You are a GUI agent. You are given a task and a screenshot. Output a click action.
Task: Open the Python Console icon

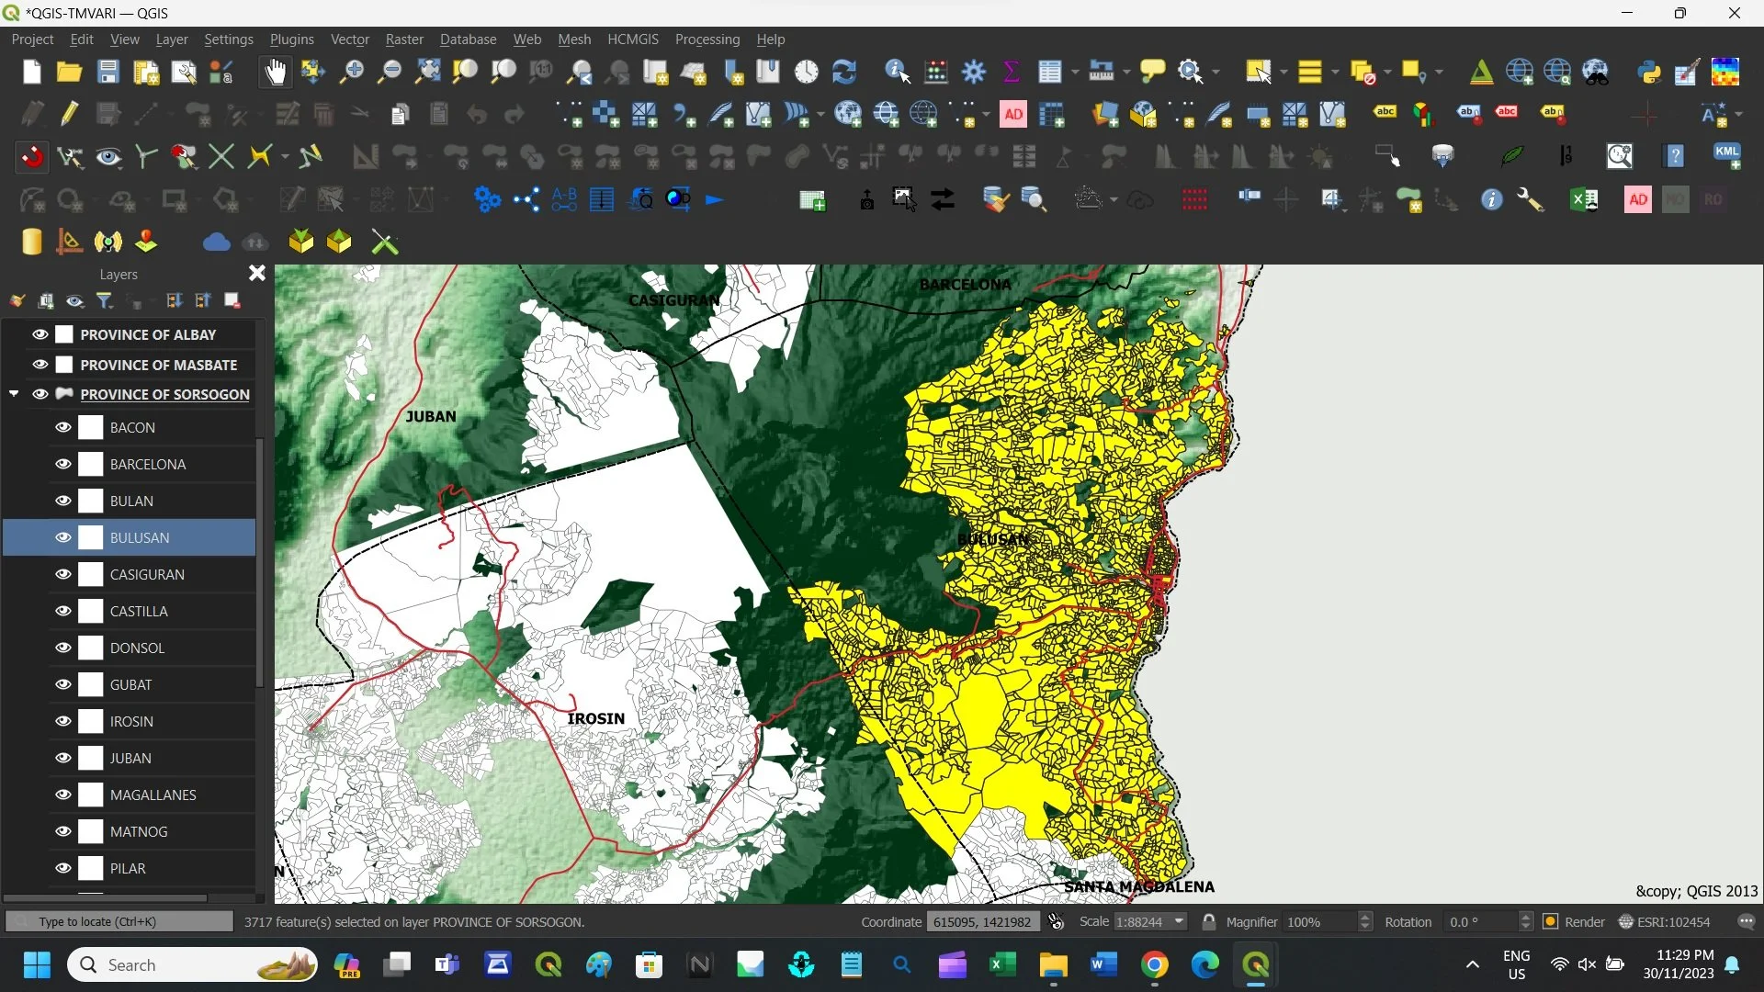coord(1649,72)
